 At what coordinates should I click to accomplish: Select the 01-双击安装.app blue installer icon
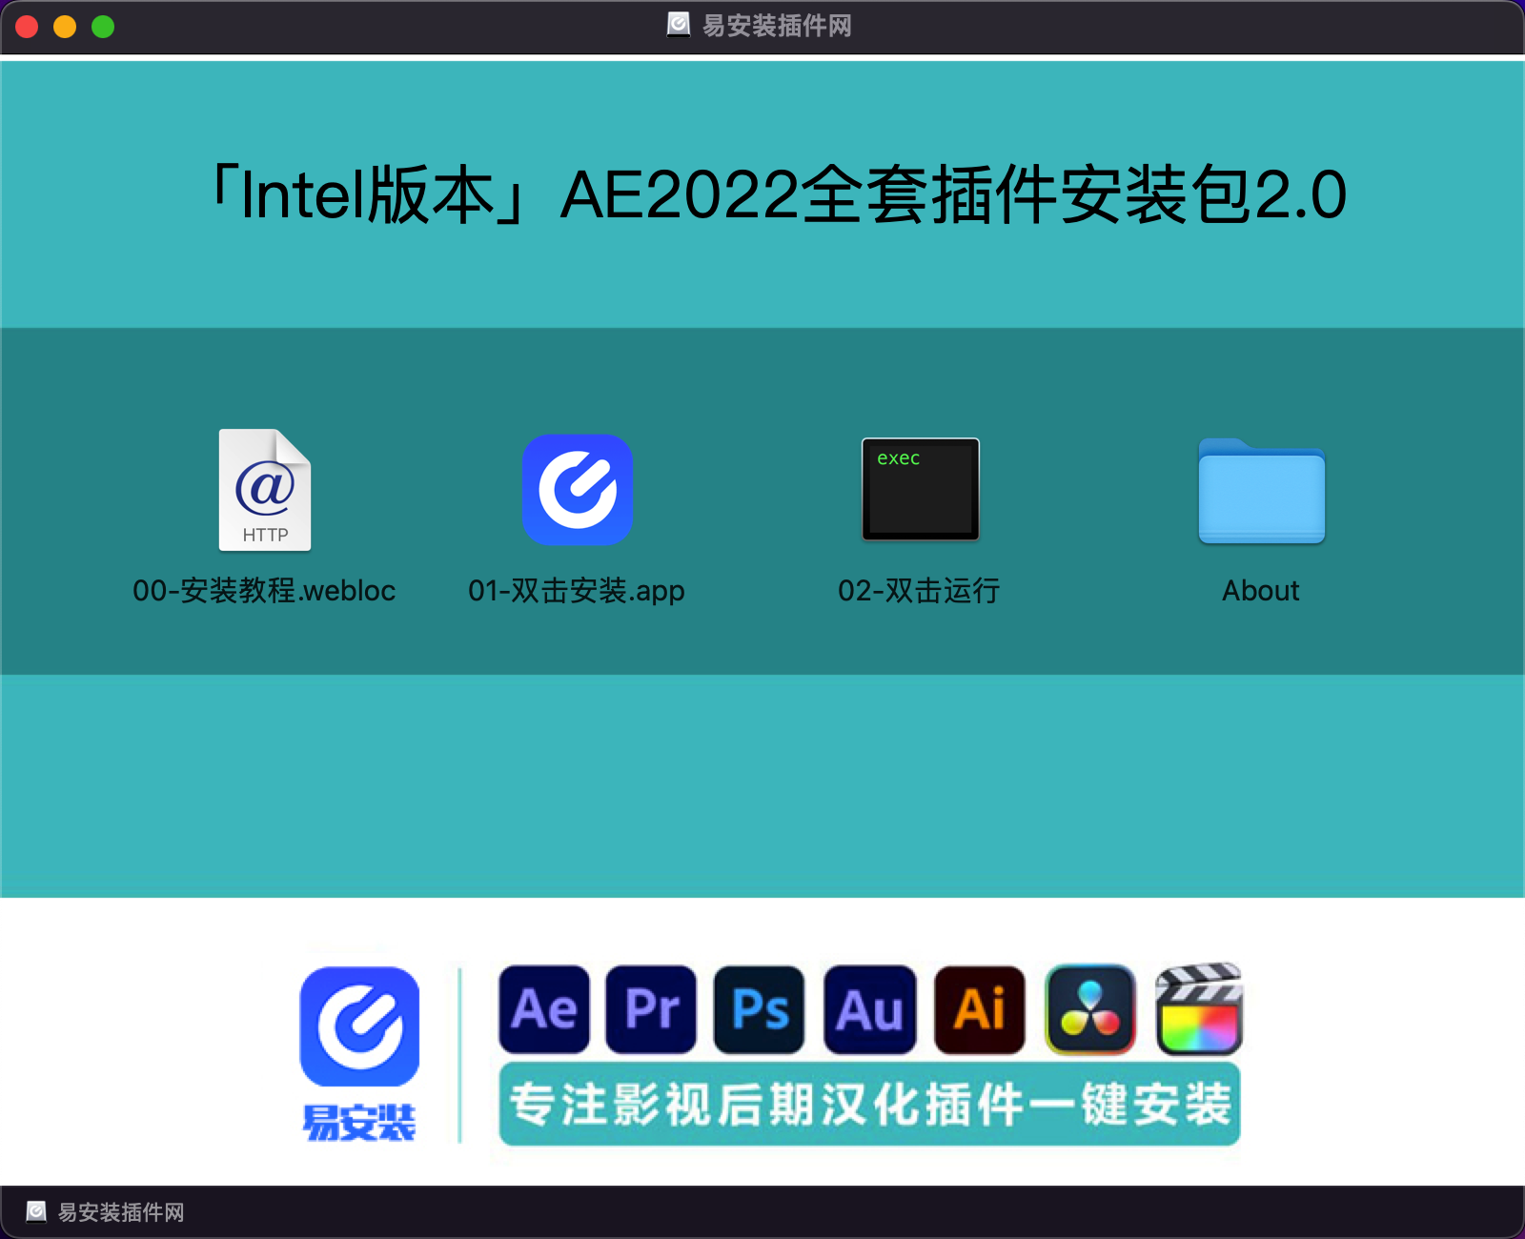coord(578,490)
